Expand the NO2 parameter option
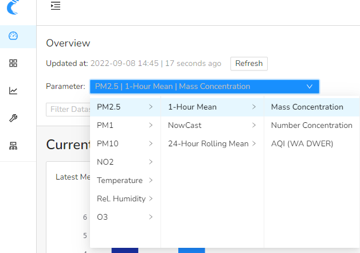The width and height of the screenshot is (360, 253). 124,162
